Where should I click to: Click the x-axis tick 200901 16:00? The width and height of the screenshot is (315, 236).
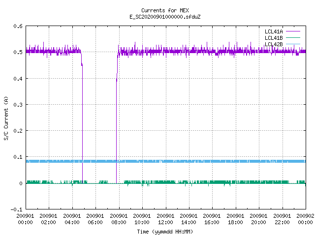[212, 219]
